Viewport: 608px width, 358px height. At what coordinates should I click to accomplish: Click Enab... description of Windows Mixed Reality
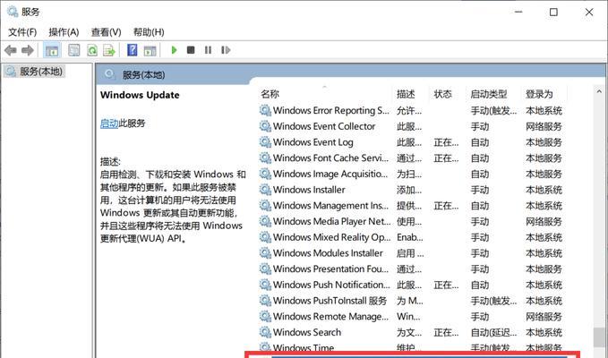point(409,237)
